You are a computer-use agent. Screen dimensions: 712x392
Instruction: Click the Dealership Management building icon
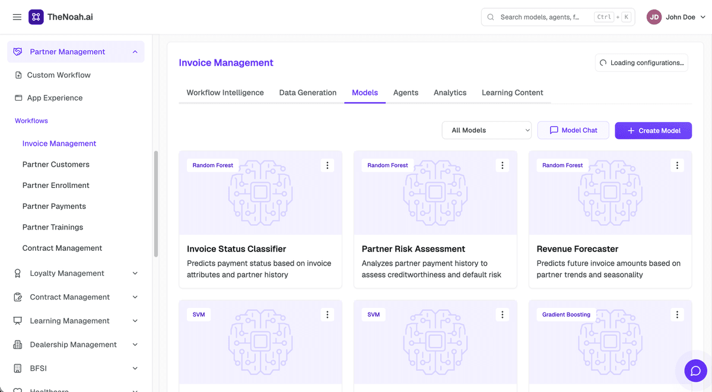[x=18, y=345]
